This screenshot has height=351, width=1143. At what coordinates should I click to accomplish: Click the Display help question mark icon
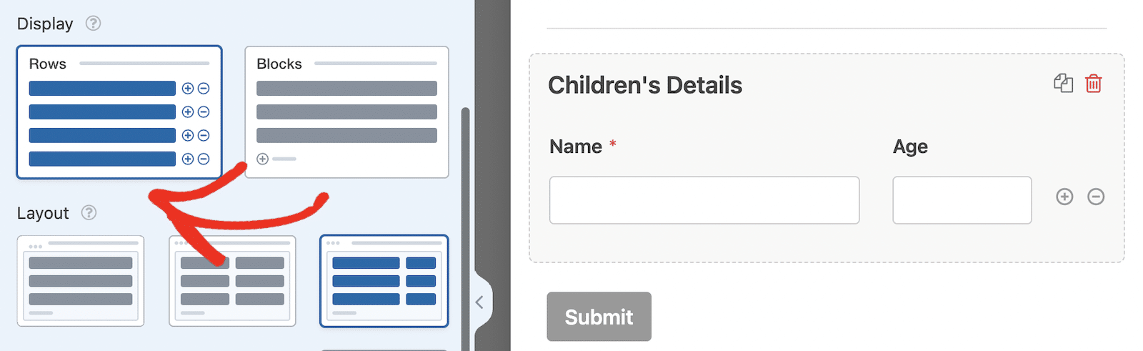[93, 23]
